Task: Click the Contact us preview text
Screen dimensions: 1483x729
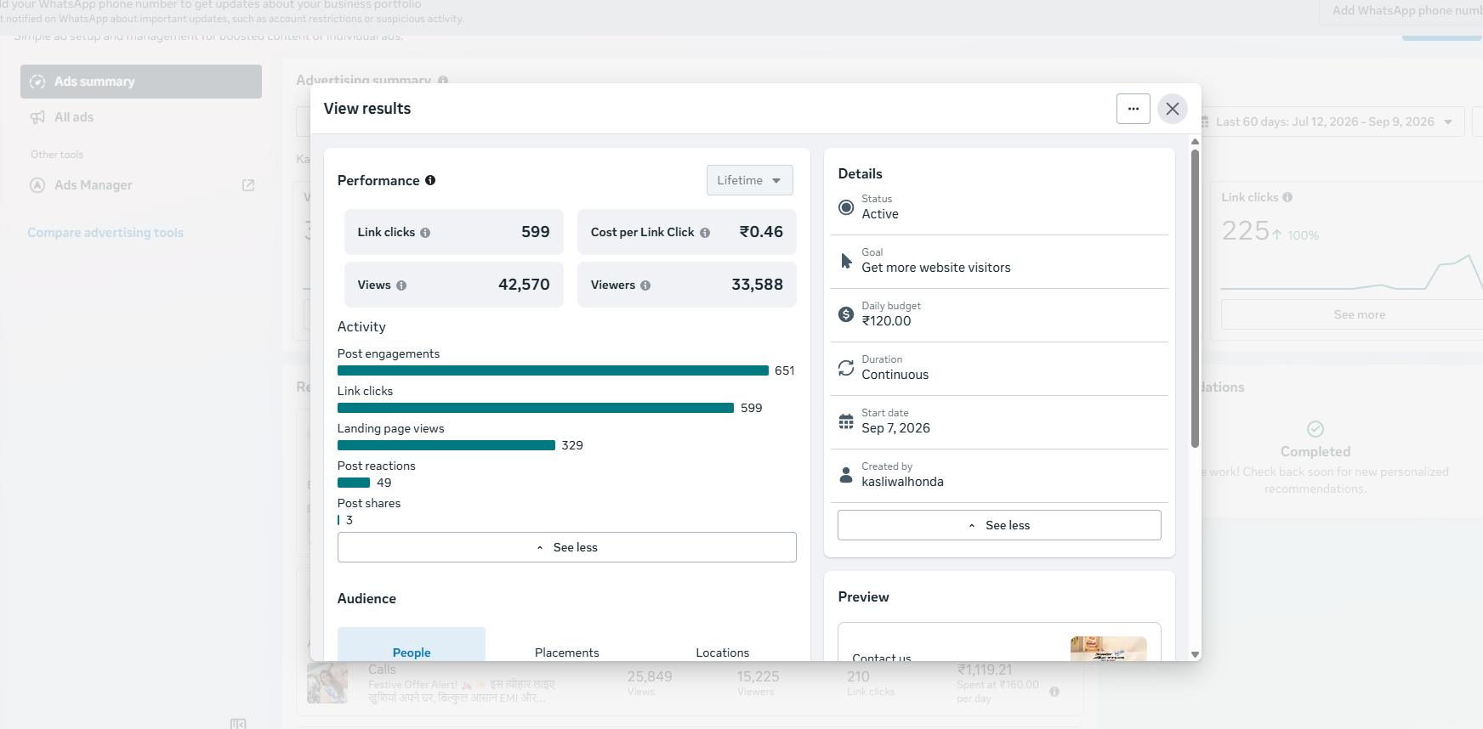Action: (x=881, y=658)
